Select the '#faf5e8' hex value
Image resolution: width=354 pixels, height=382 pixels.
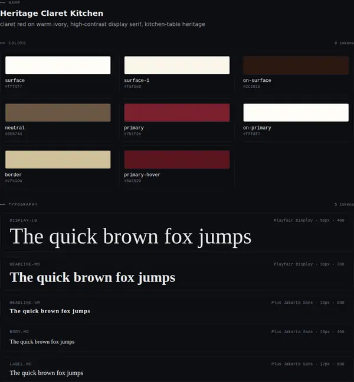point(133,87)
